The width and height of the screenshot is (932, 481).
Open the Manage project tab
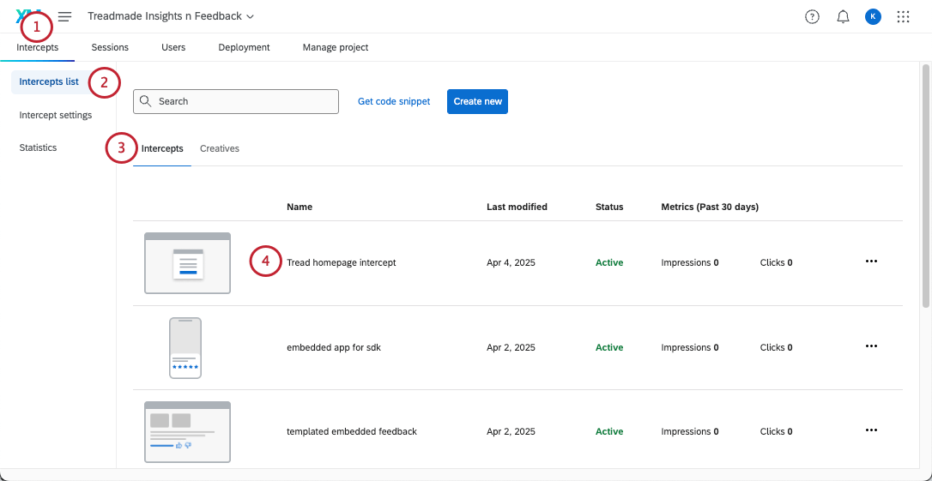(336, 47)
